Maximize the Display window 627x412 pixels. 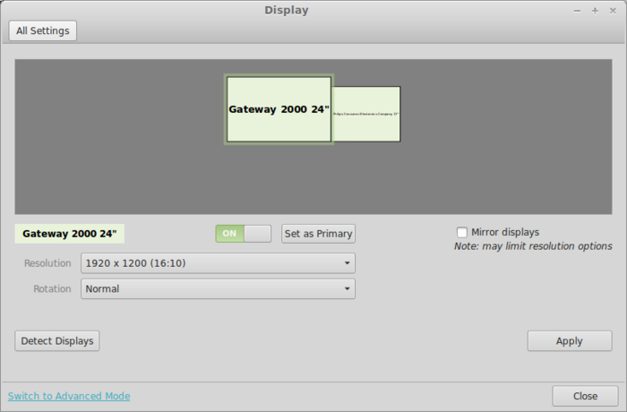point(595,11)
